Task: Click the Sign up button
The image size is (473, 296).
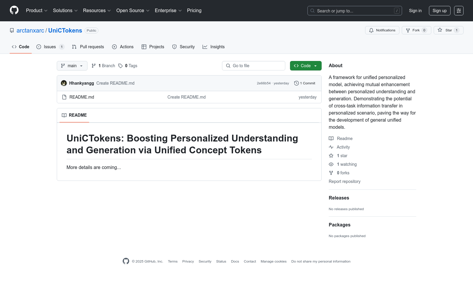Action: click(x=440, y=11)
